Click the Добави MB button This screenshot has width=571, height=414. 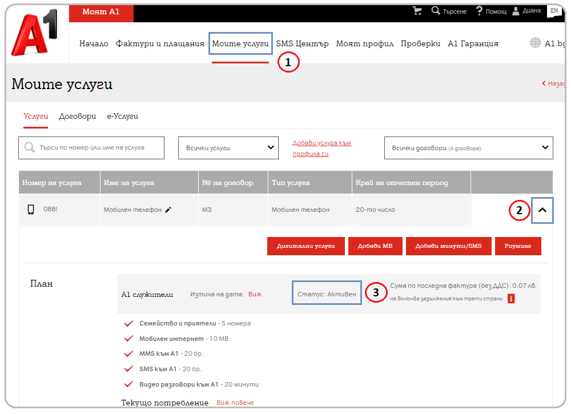pyautogui.click(x=375, y=246)
